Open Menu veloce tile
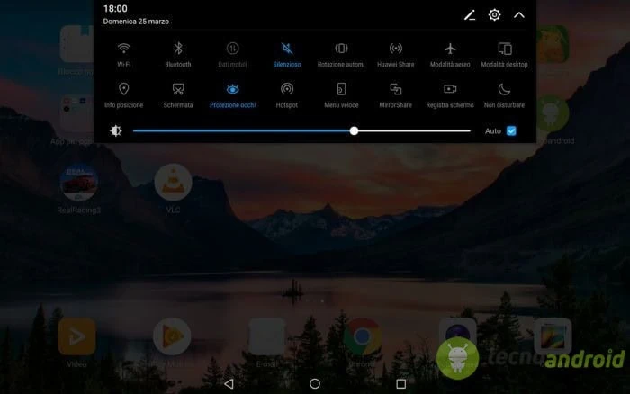Viewport: 630px width, 394px height. tap(341, 95)
